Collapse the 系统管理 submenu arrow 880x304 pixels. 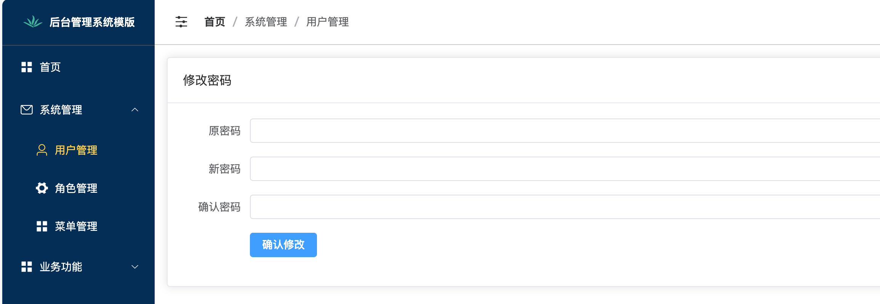134,110
